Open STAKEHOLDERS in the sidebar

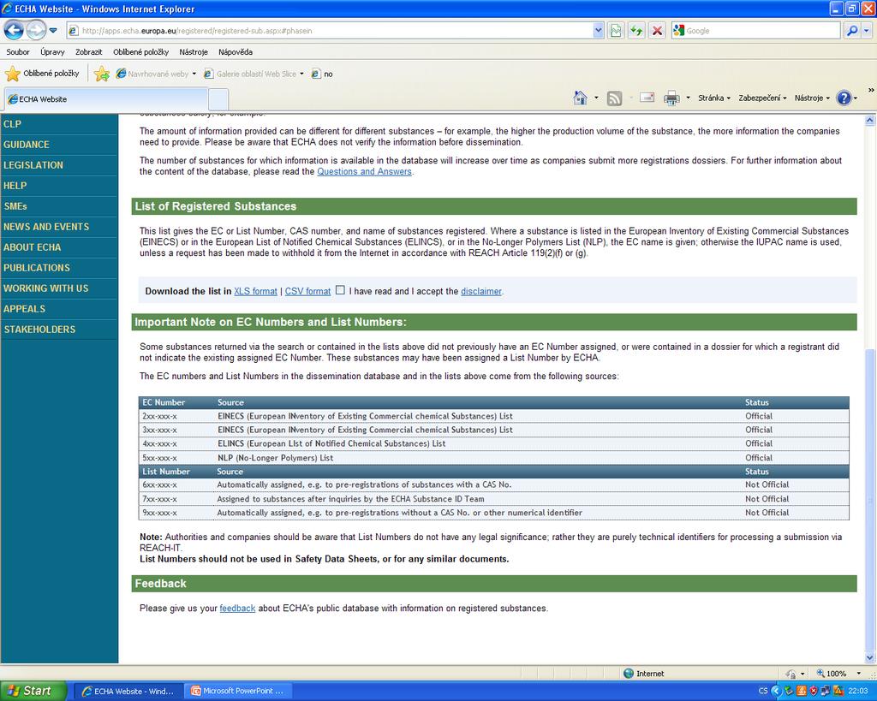tap(39, 330)
